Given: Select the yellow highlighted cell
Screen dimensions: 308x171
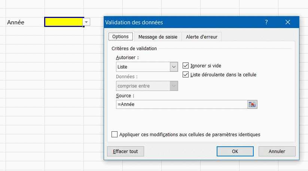Looking at the screenshot, I should point(64,22).
